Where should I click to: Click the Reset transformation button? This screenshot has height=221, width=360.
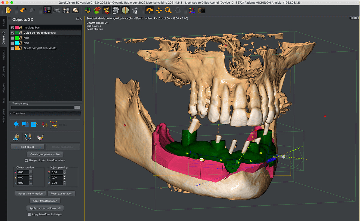coord(30,194)
